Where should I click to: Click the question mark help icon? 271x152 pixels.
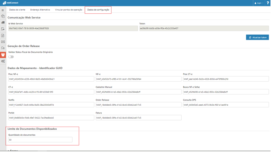tap(268, 3)
